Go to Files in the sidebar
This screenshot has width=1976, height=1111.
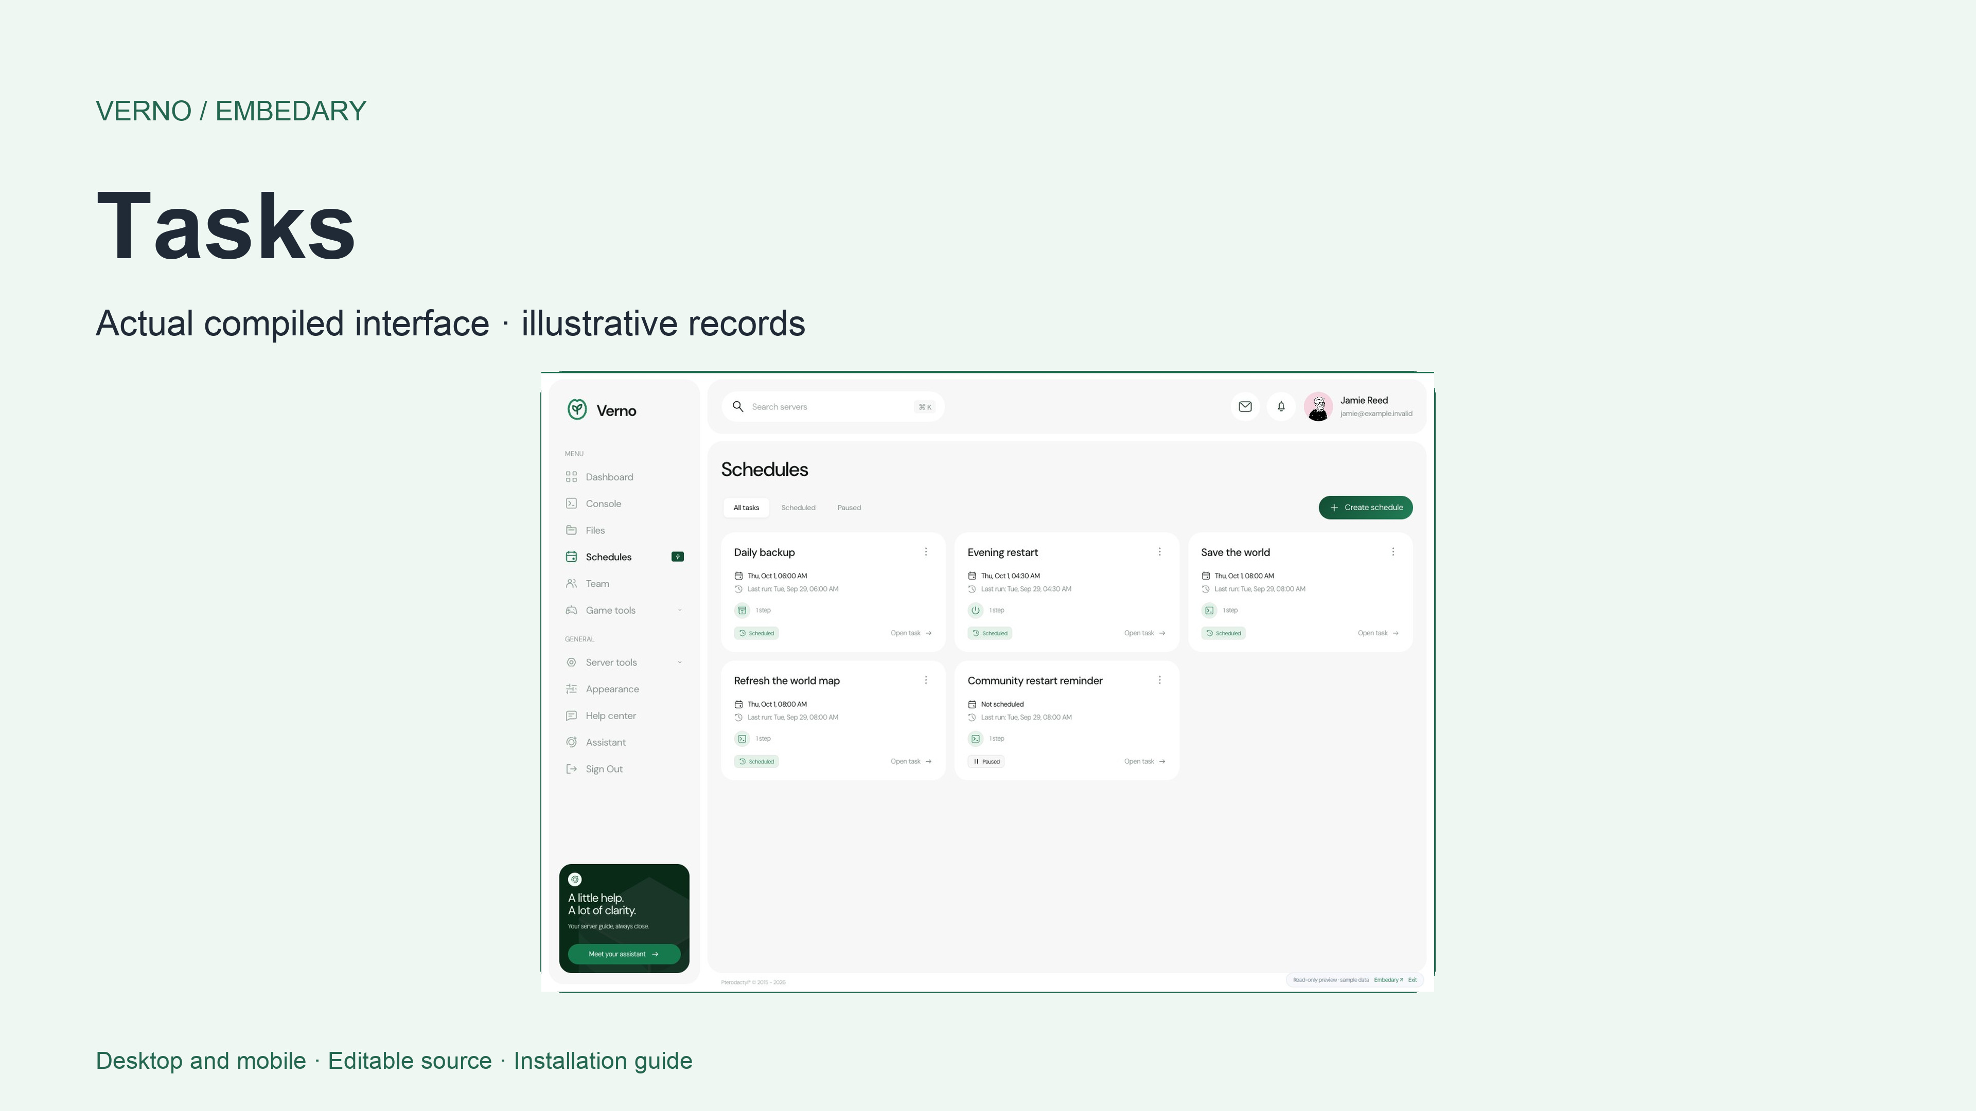[x=585, y=531]
